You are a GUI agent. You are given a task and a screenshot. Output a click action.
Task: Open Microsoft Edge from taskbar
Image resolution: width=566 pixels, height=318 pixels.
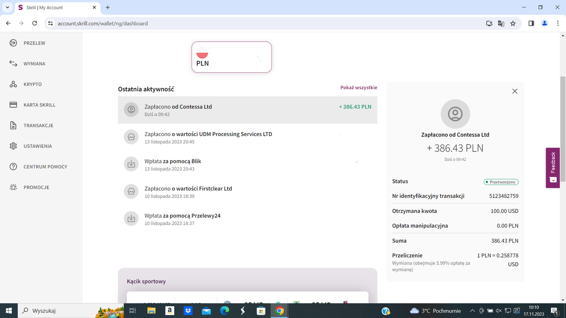pos(225,311)
